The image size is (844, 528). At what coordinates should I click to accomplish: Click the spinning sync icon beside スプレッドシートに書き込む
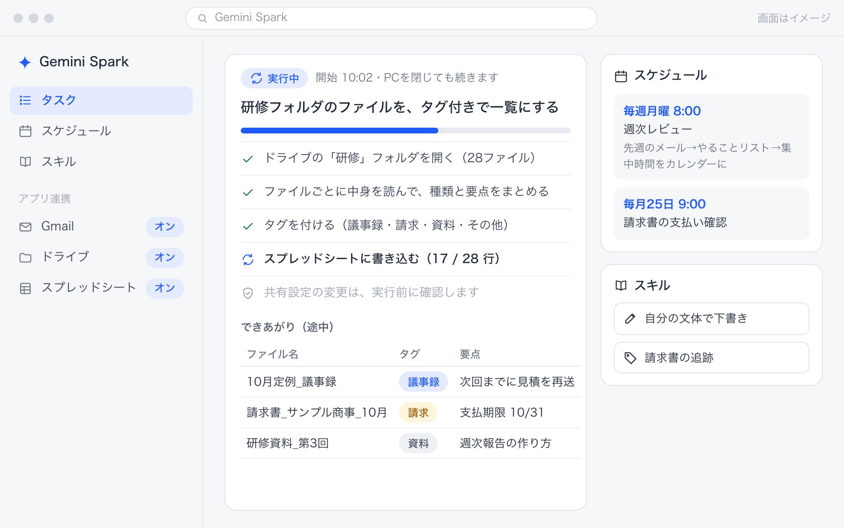pos(248,259)
